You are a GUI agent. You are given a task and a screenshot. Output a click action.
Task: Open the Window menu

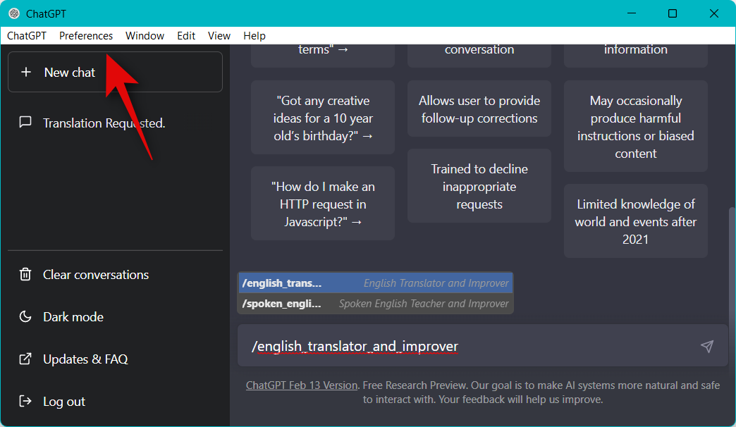coord(145,36)
